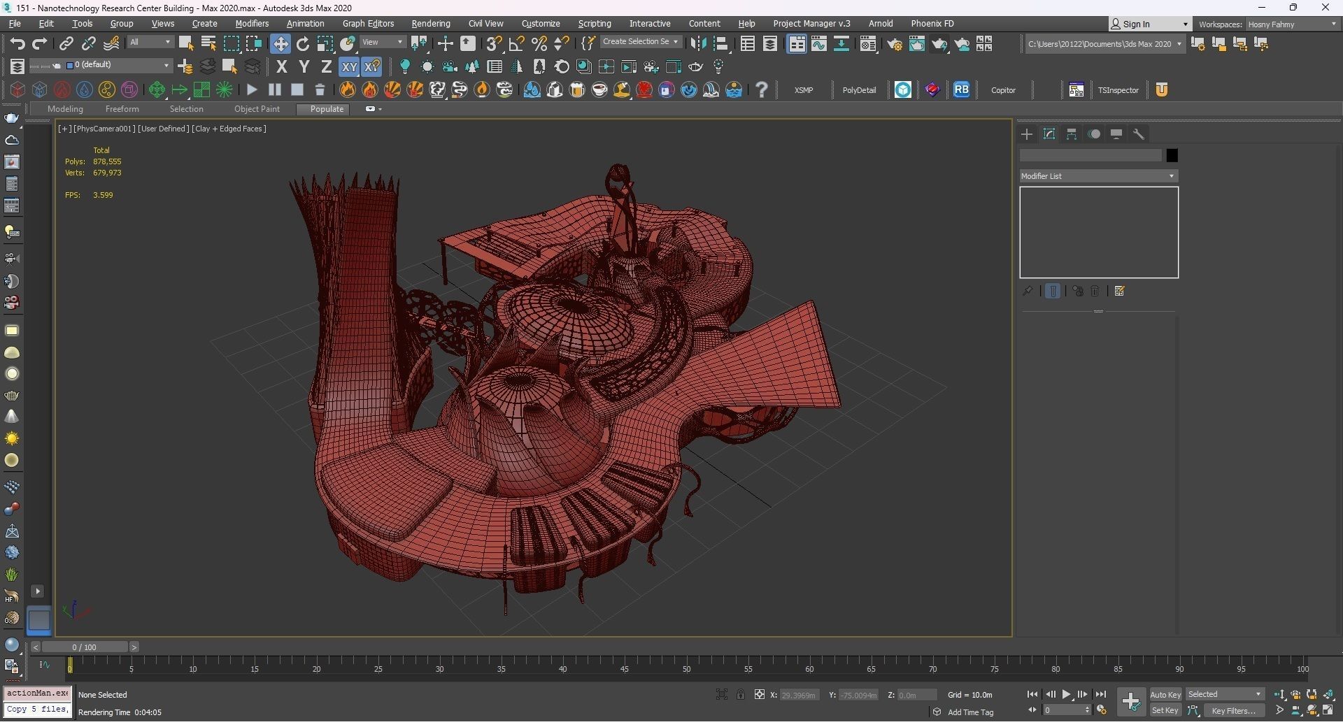This screenshot has height=727, width=1343.
Task: Switch to the Object Paint ribbon tab
Action: click(257, 109)
